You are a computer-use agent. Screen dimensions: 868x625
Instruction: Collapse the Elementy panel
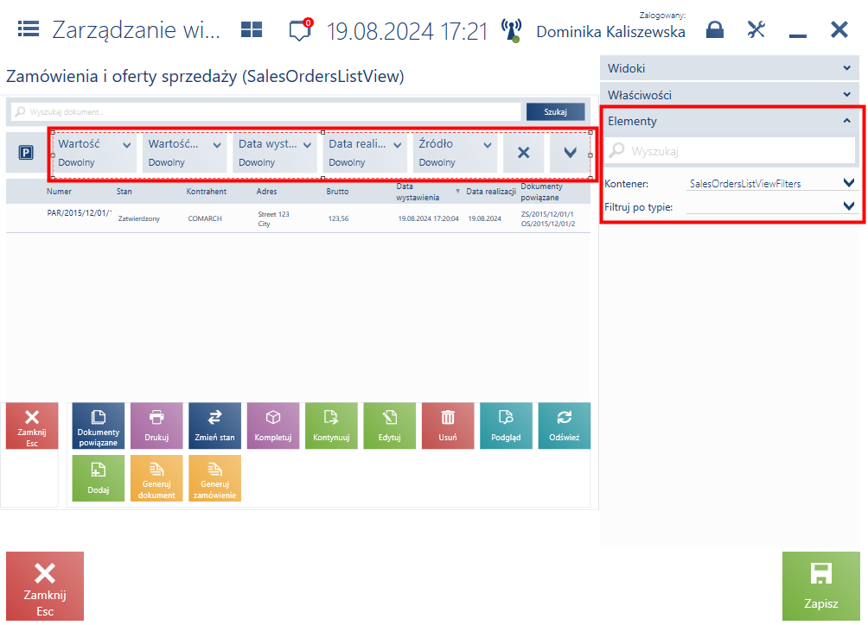[730, 121]
